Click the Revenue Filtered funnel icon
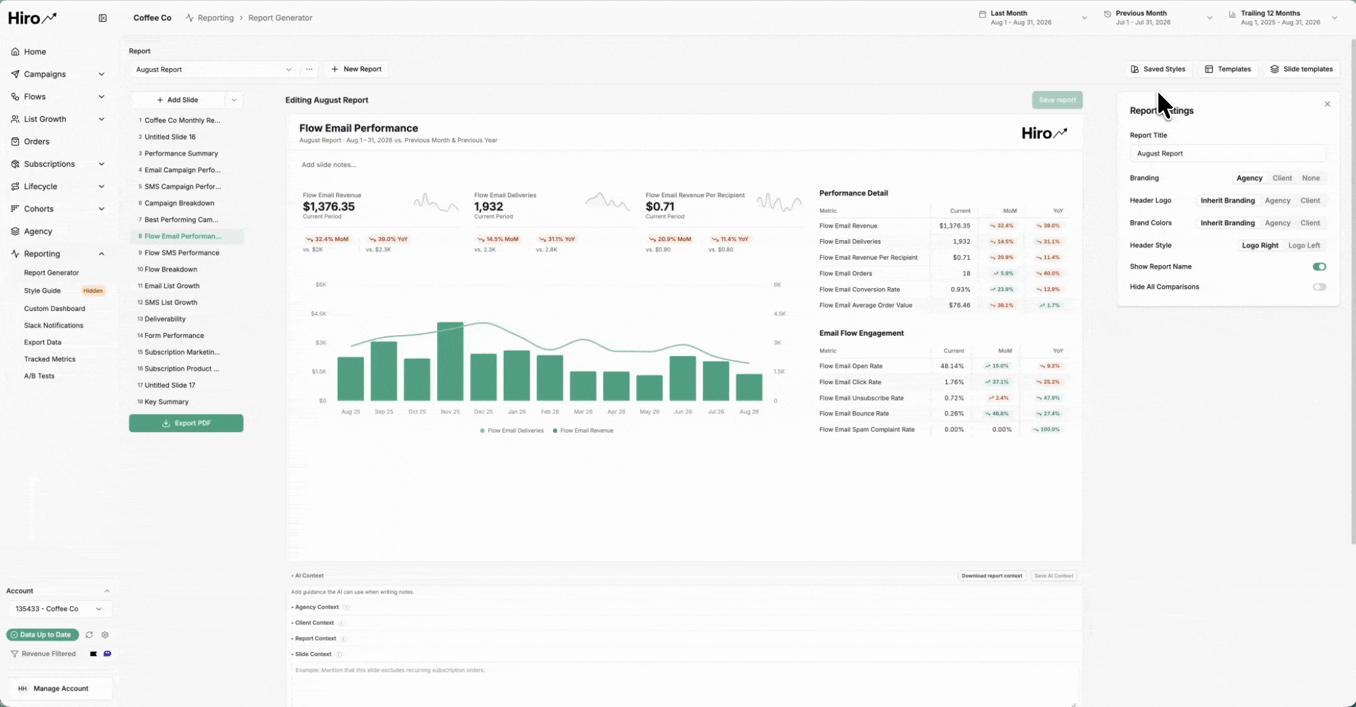 14,654
